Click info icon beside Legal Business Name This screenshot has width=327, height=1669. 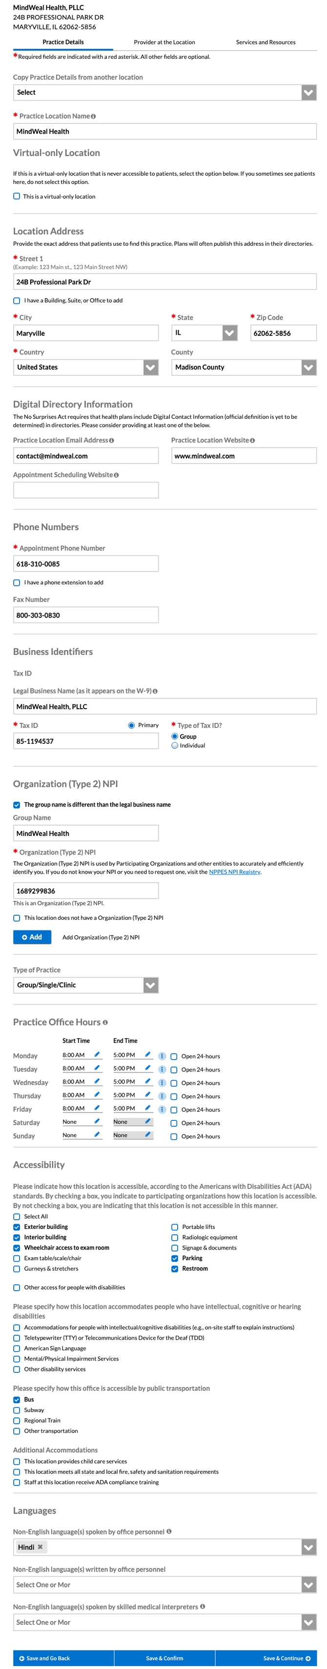(x=155, y=691)
